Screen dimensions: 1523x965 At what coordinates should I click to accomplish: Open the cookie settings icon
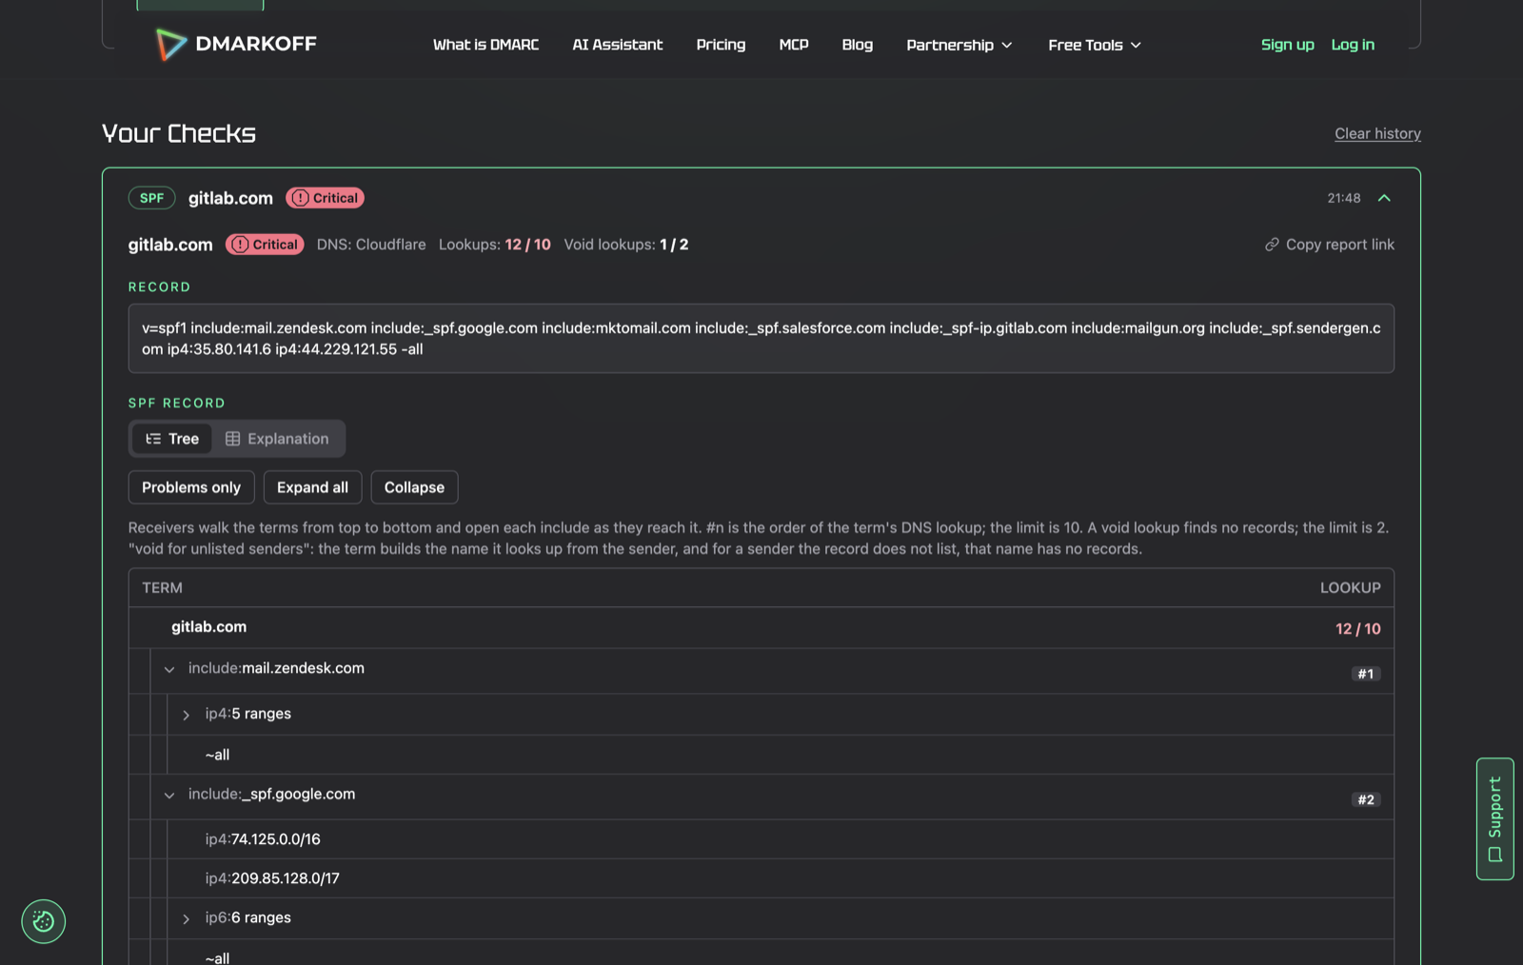(44, 921)
